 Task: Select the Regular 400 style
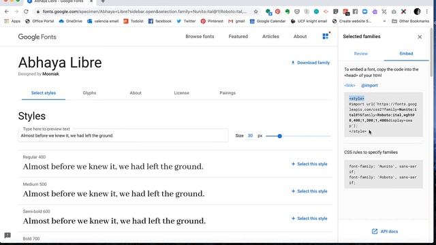(309, 164)
